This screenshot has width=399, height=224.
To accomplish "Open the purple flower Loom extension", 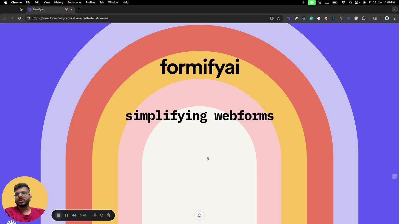I will tap(289, 18).
